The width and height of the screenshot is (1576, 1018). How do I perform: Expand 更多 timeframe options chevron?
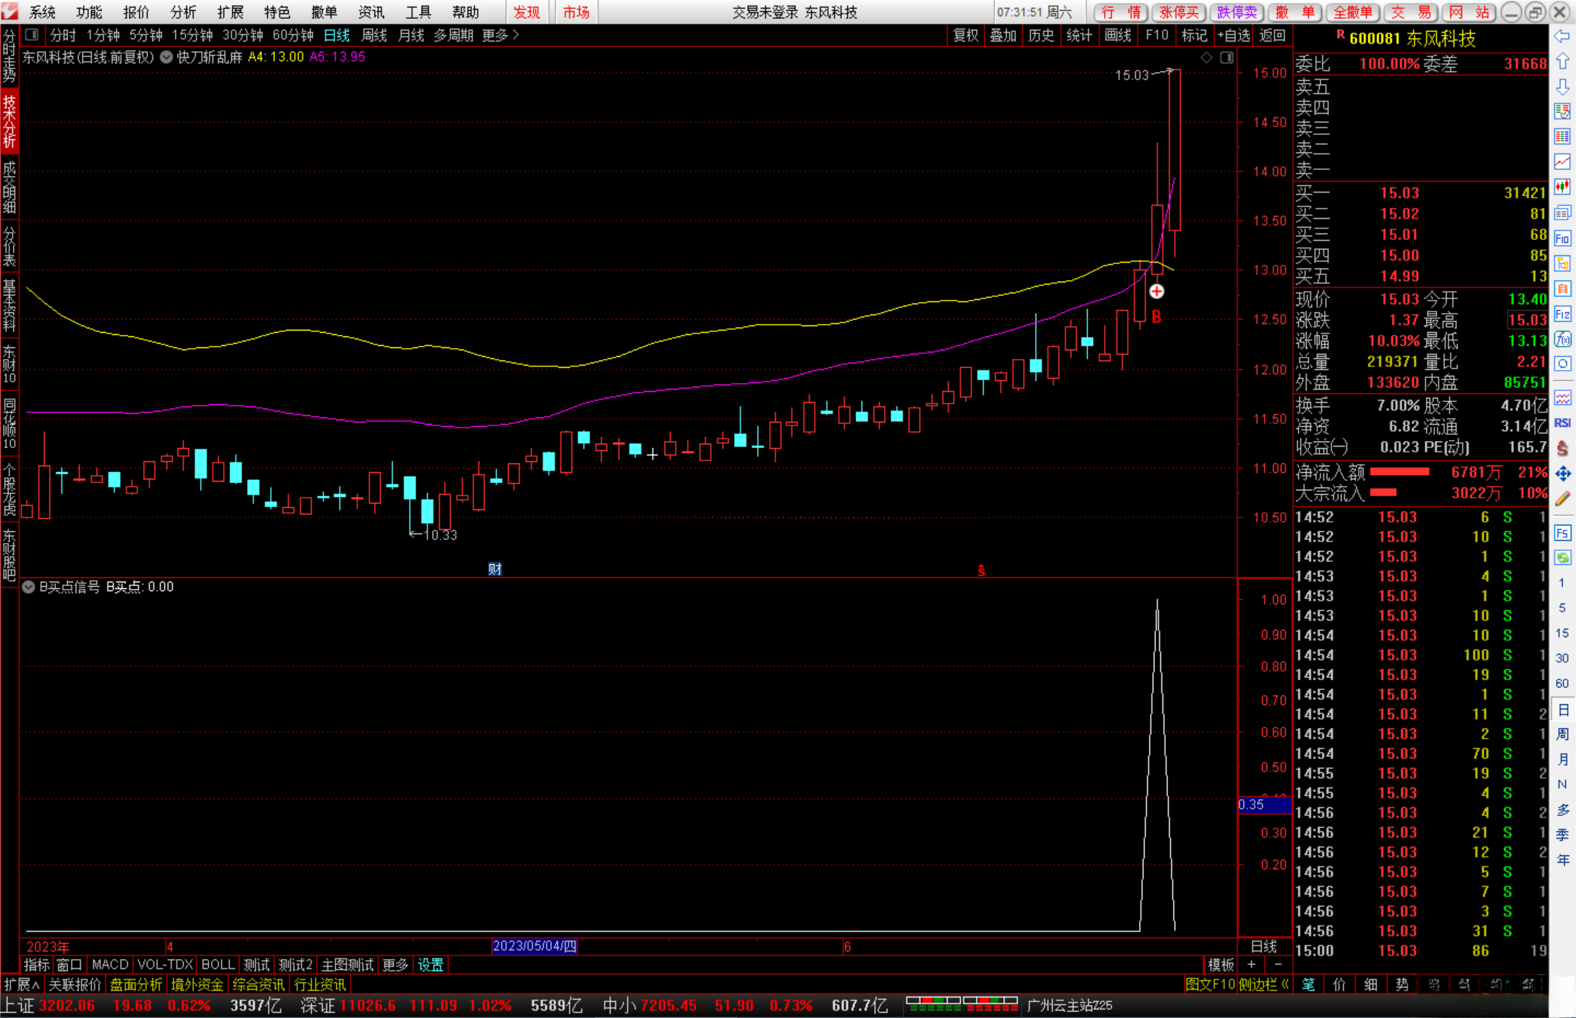click(516, 35)
